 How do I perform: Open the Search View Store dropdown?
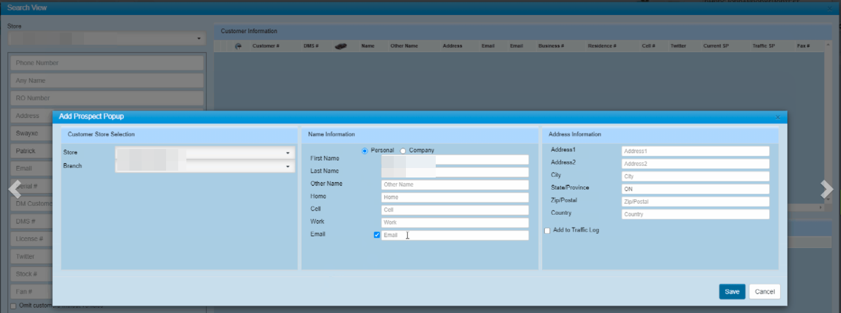[x=105, y=39]
